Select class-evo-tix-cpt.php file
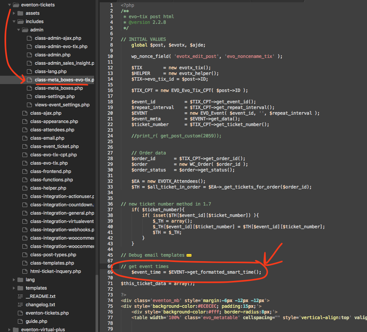This screenshot has height=332, width=367. pos(53,155)
